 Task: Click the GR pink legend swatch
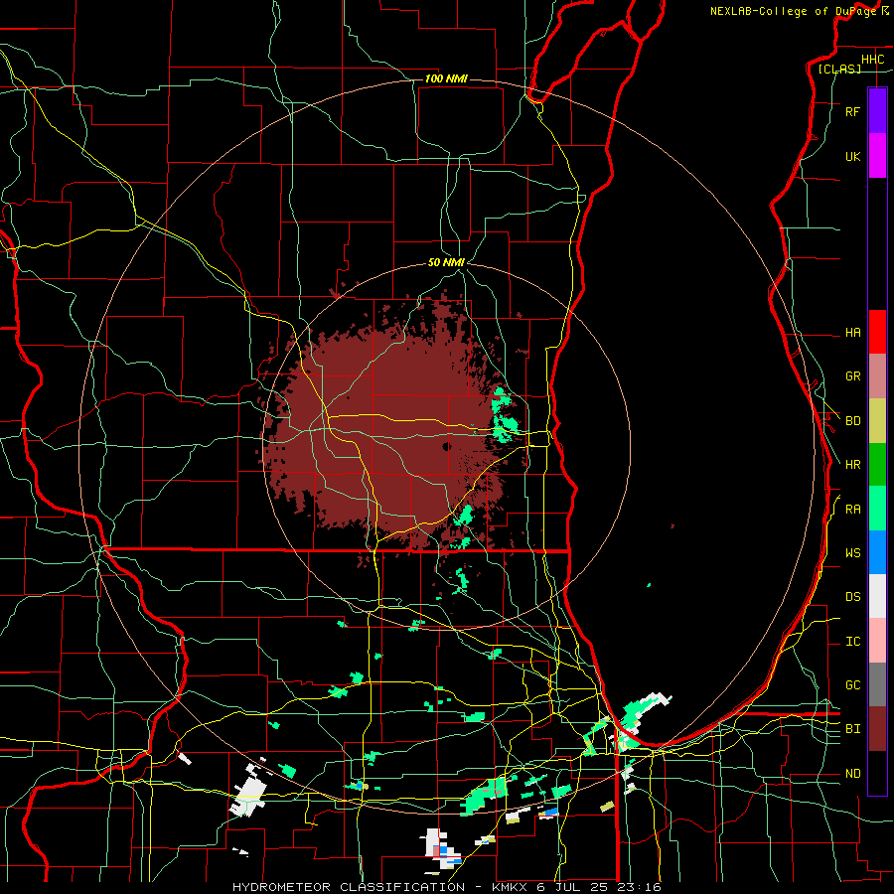pos(877,376)
